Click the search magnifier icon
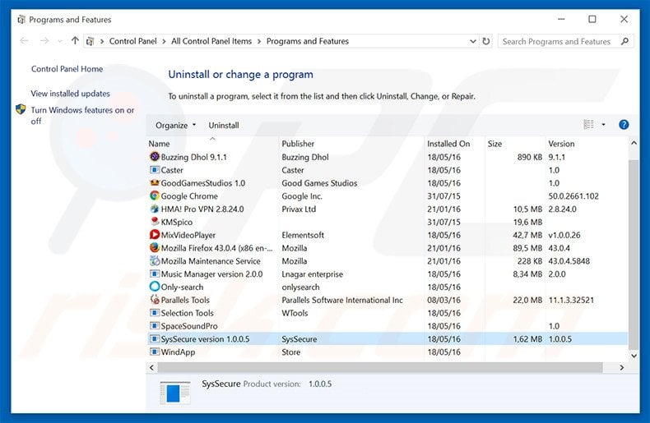The height and width of the screenshot is (423, 650). (x=624, y=41)
